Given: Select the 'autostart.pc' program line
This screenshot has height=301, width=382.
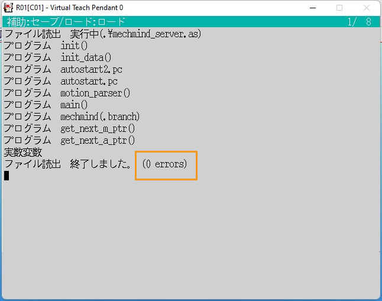Looking at the screenshot, I should click(x=61, y=81).
